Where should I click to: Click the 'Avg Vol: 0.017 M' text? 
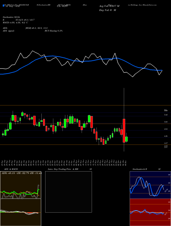109,6
